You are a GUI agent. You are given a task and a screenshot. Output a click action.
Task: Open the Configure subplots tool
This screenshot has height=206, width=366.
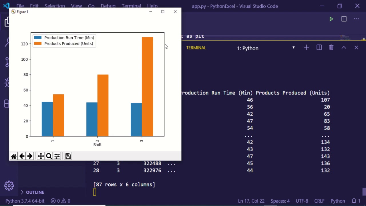tap(57, 156)
